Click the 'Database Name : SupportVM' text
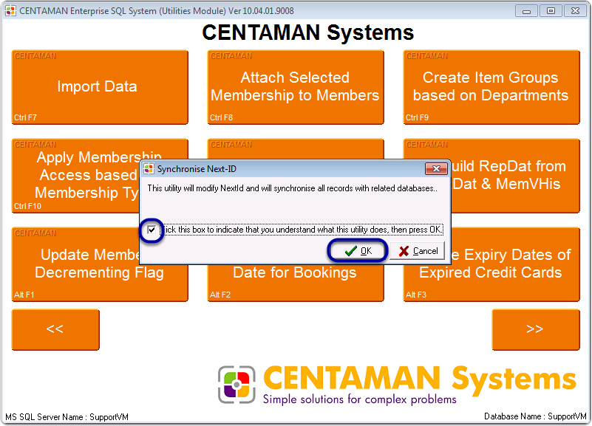Screen dimensions: 592x426 [x=535, y=416]
